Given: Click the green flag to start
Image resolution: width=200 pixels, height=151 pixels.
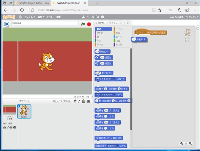Looking at the screenshot, I should point(83,24).
